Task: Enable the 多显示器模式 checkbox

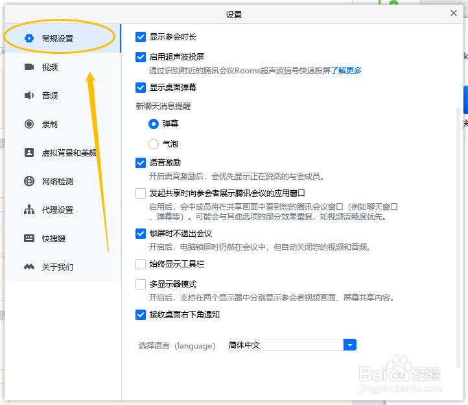Action: 141,284
